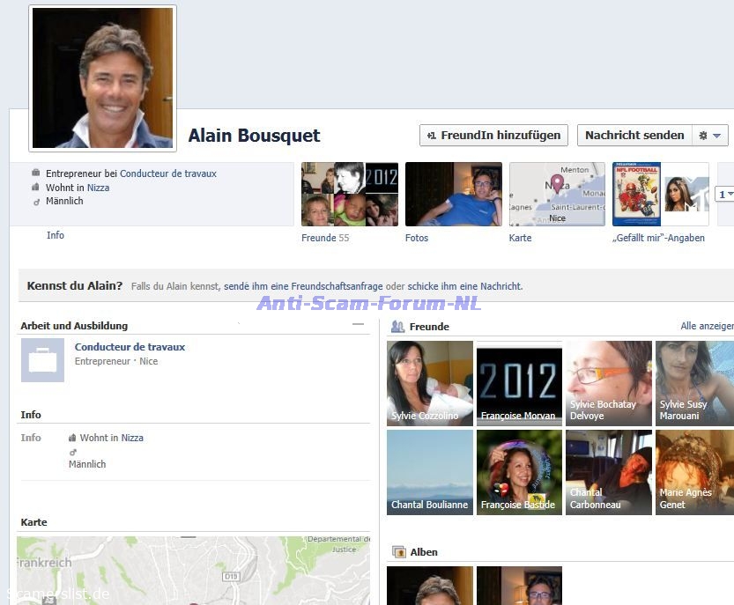The width and height of the screenshot is (734, 605).
Task: Click the Freunde panel header icon
Action: click(397, 327)
